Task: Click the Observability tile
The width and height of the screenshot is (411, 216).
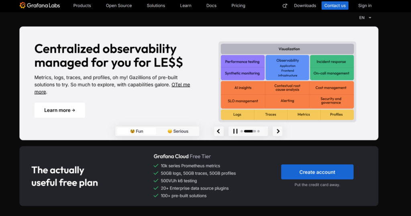Action: pos(287,67)
